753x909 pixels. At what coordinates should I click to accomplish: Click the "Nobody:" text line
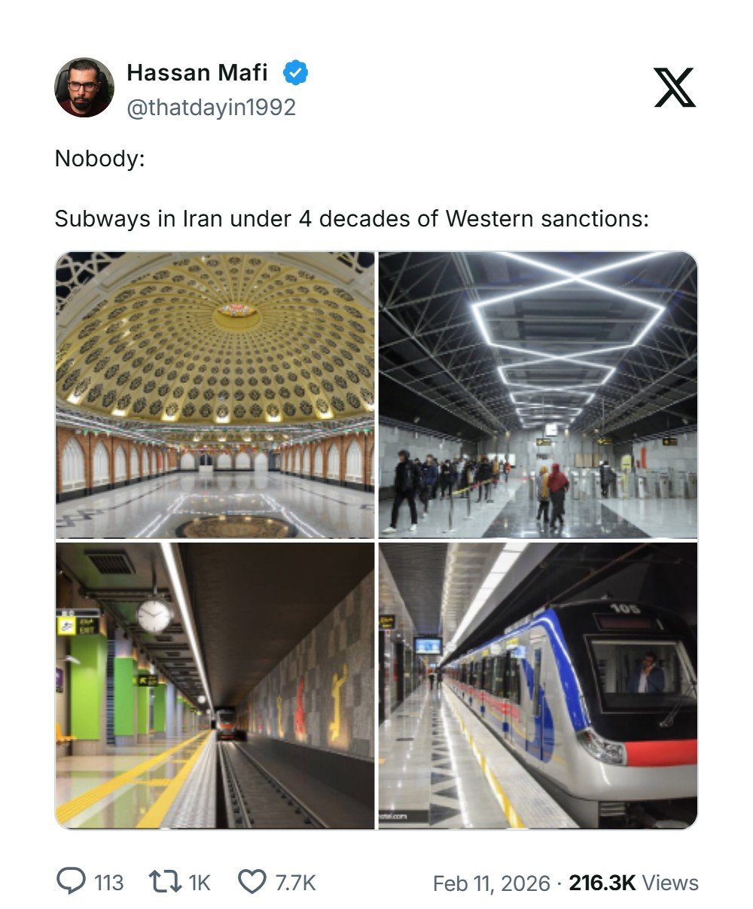click(99, 159)
